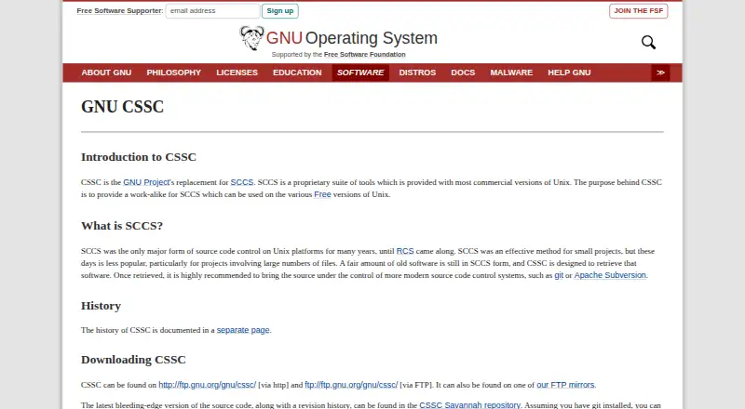Viewport: 745px width, 409px height.
Task: Click the Free versions link
Action: tap(322, 194)
